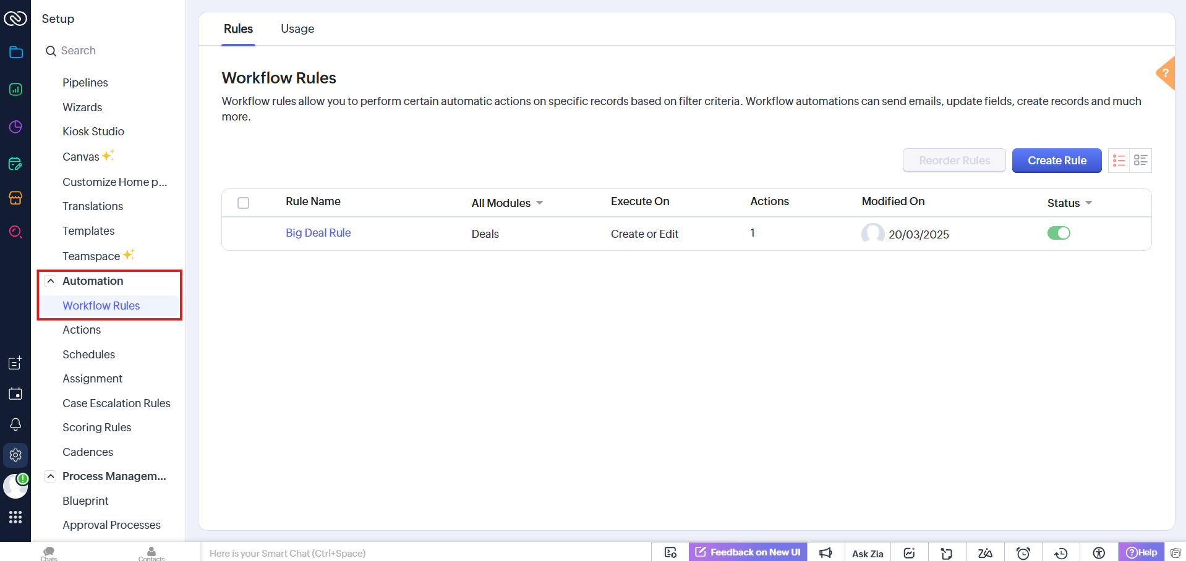
Task: Open Blueprint in Setup sidebar
Action: point(85,501)
